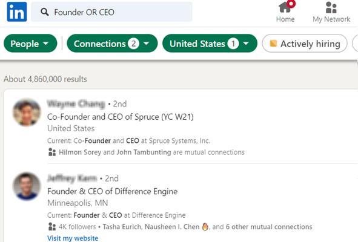Open Home from the navigation bar
This screenshot has height=242, width=358.
click(285, 11)
